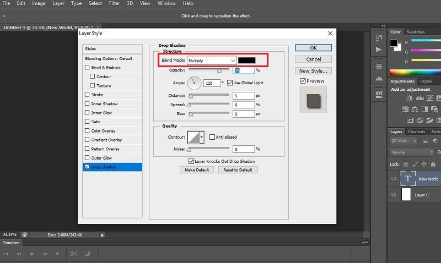Click the New Style button

(313, 71)
